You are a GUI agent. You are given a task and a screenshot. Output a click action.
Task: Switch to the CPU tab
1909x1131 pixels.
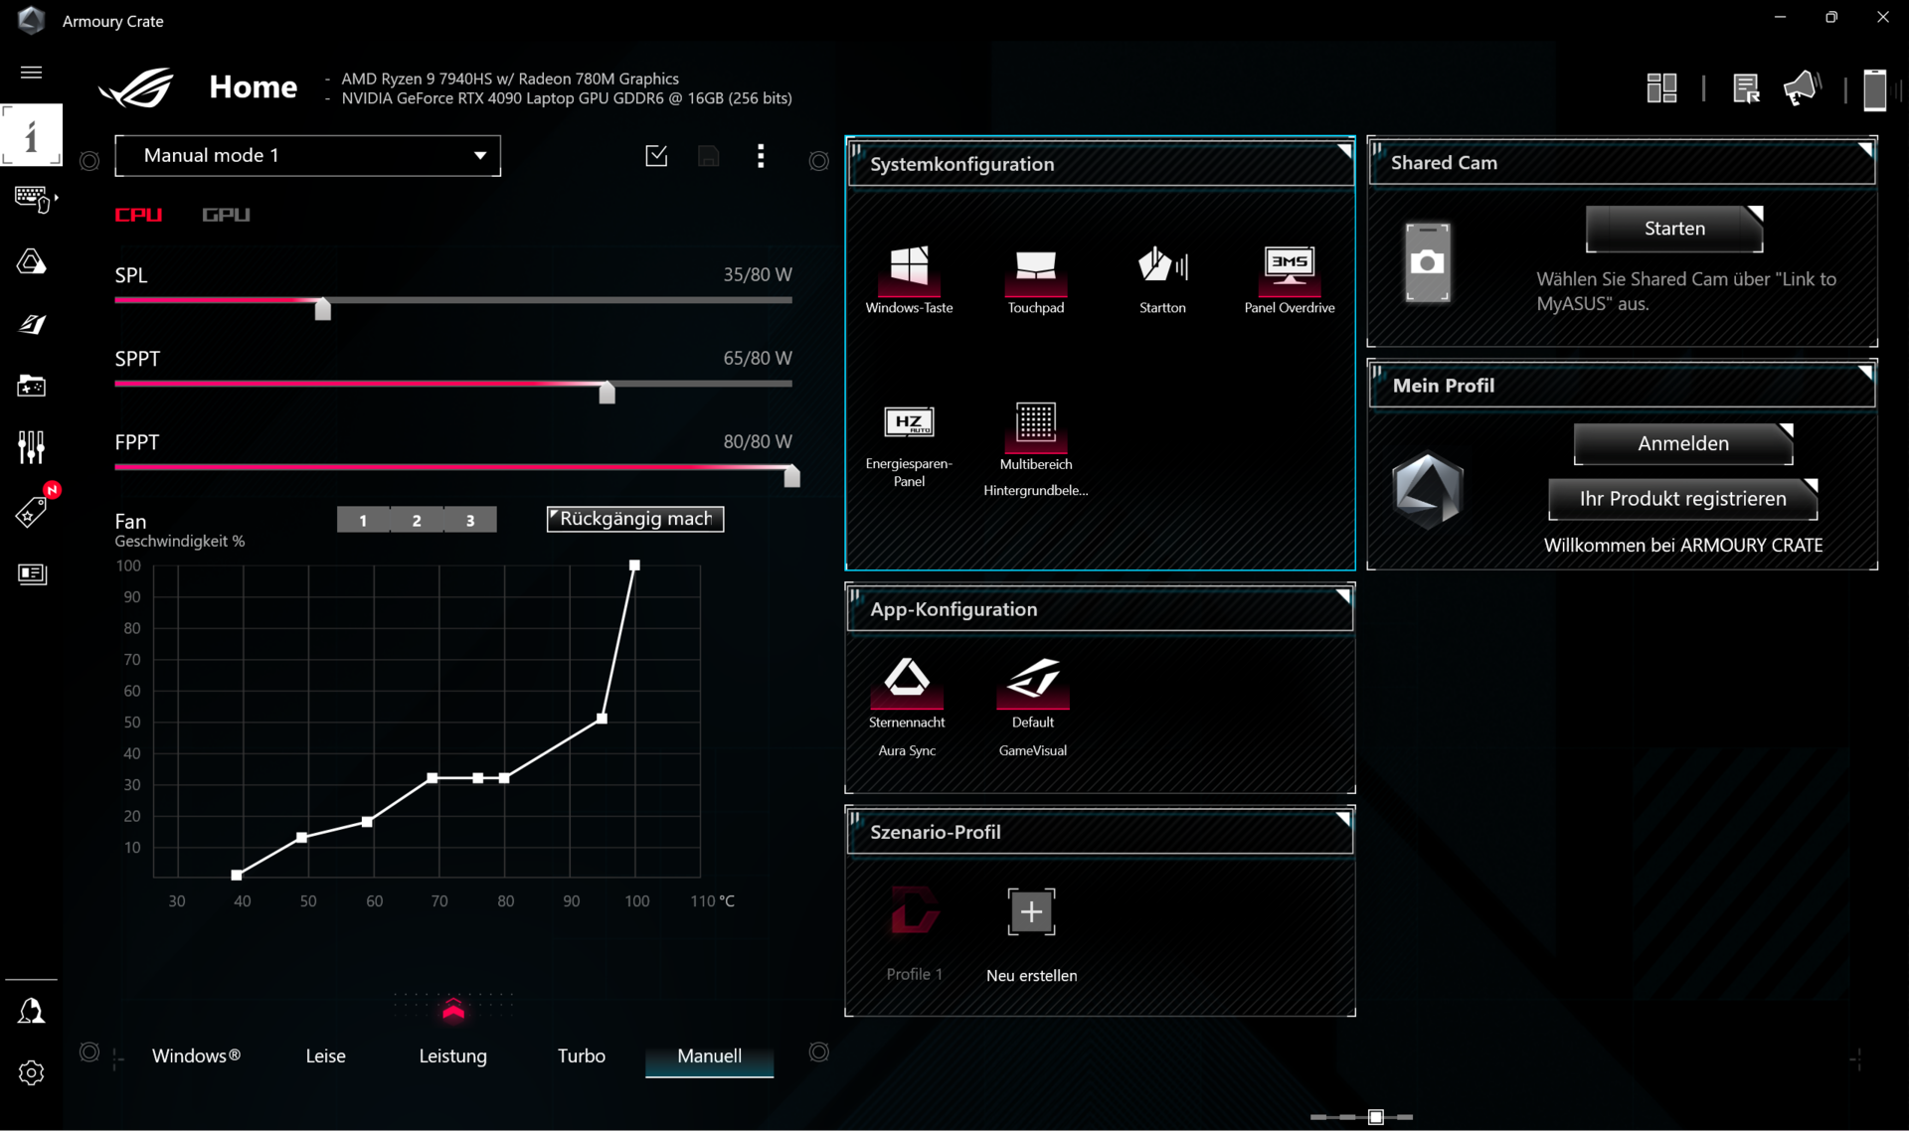138,215
